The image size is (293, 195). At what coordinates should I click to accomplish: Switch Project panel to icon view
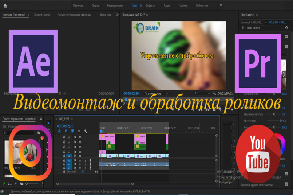[16, 184]
